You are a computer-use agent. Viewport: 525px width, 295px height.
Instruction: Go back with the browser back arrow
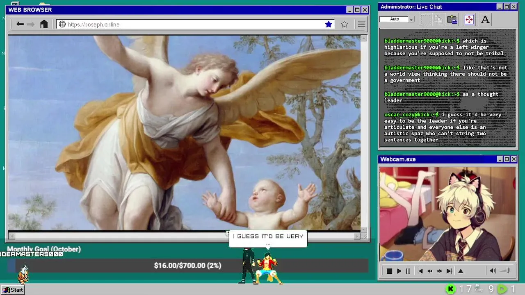click(20, 24)
